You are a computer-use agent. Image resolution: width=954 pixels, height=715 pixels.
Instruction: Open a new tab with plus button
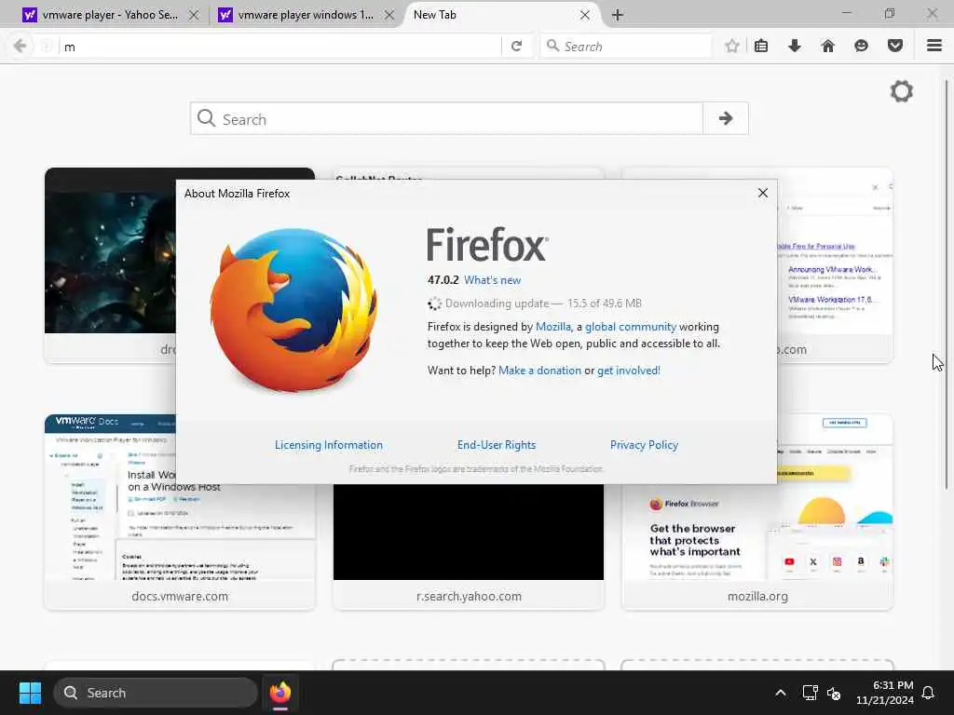[x=617, y=15]
